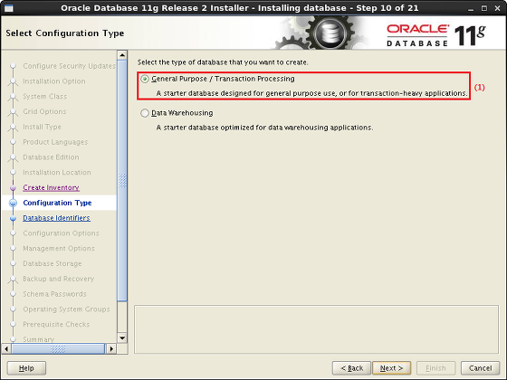Click the Installation Location step

pos(57,173)
